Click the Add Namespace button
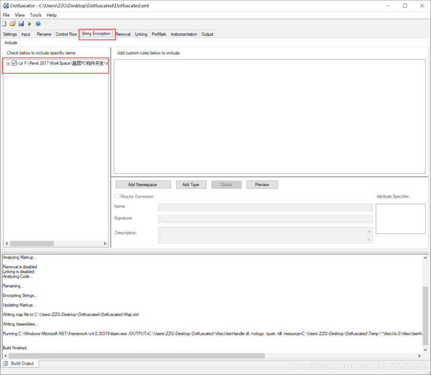This screenshot has height=375, width=431. point(143,185)
